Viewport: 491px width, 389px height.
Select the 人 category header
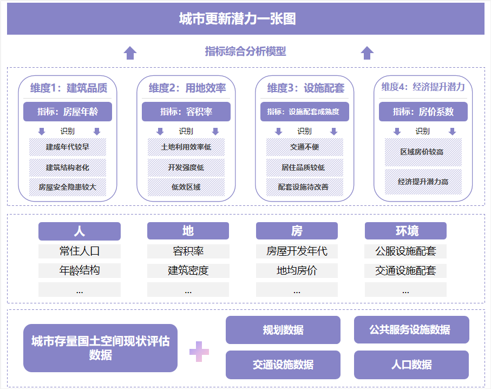click(x=79, y=231)
